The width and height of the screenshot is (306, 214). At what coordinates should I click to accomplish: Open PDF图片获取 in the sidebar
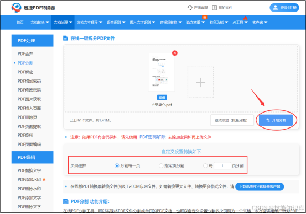pyautogui.click(x=29, y=99)
